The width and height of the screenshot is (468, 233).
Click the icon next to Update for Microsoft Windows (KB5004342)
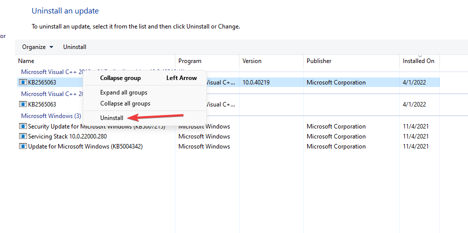tap(23, 146)
